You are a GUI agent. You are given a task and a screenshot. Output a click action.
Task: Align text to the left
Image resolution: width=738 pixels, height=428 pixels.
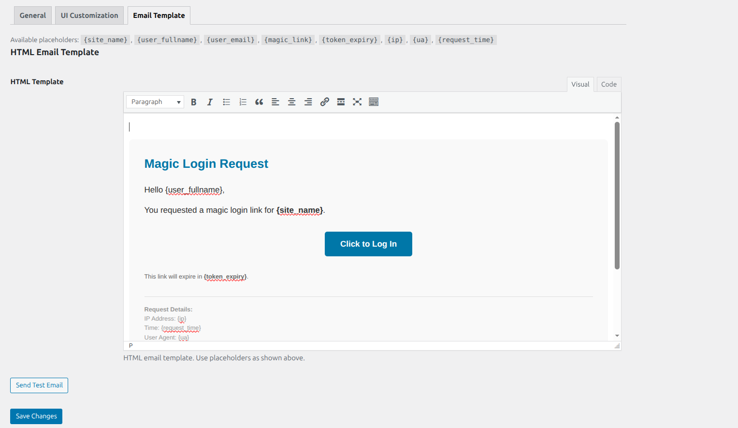(275, 102)
